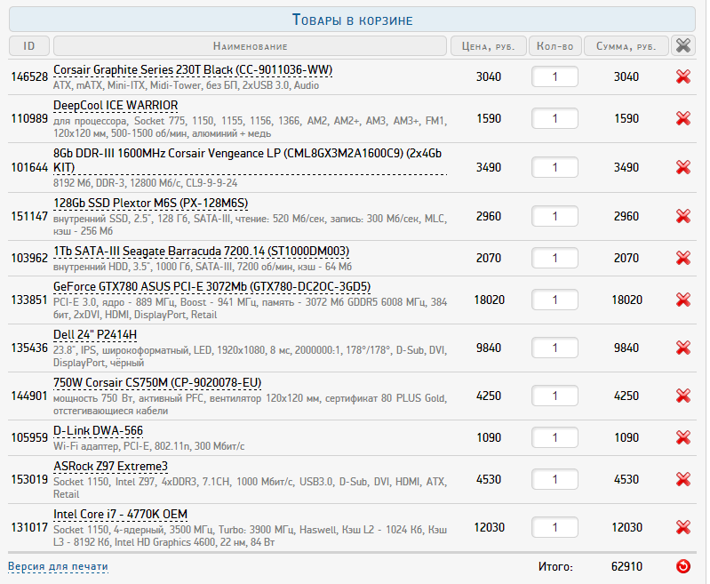
Task: Open GeForce GTX780 ASUS product link
Action: pyautogui.click(x=211, y=287)
